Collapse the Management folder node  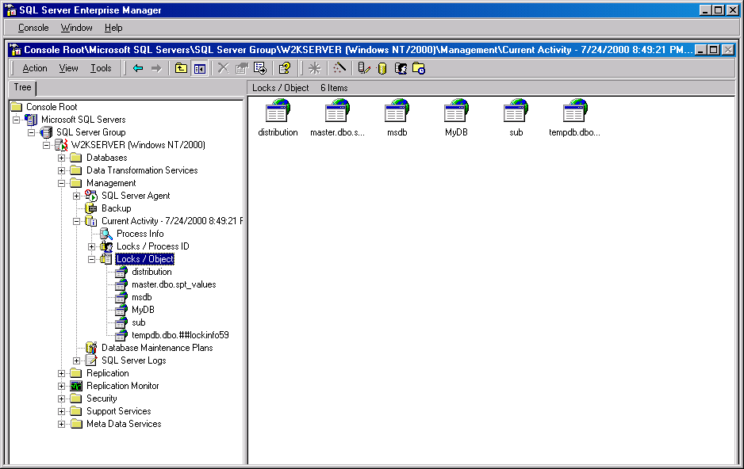click(62, 183)
